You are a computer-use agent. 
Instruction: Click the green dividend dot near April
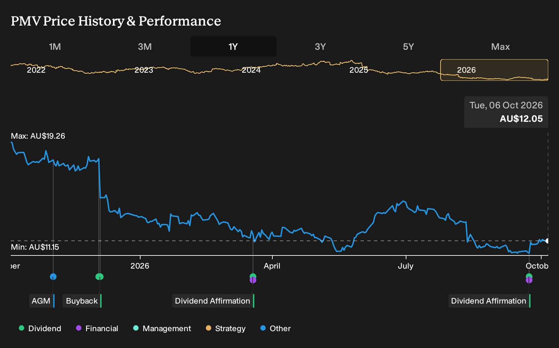coord(253,276)
